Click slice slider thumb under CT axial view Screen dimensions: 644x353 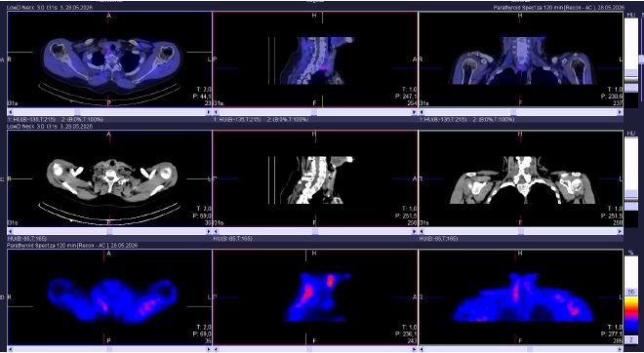click(x=109, y=231)
